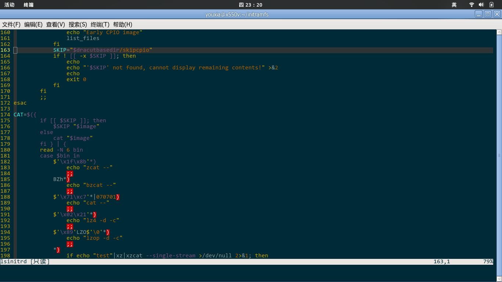Click the text echo "cat --"
This screenshot has width=502, height=282.
coord(88,203)
